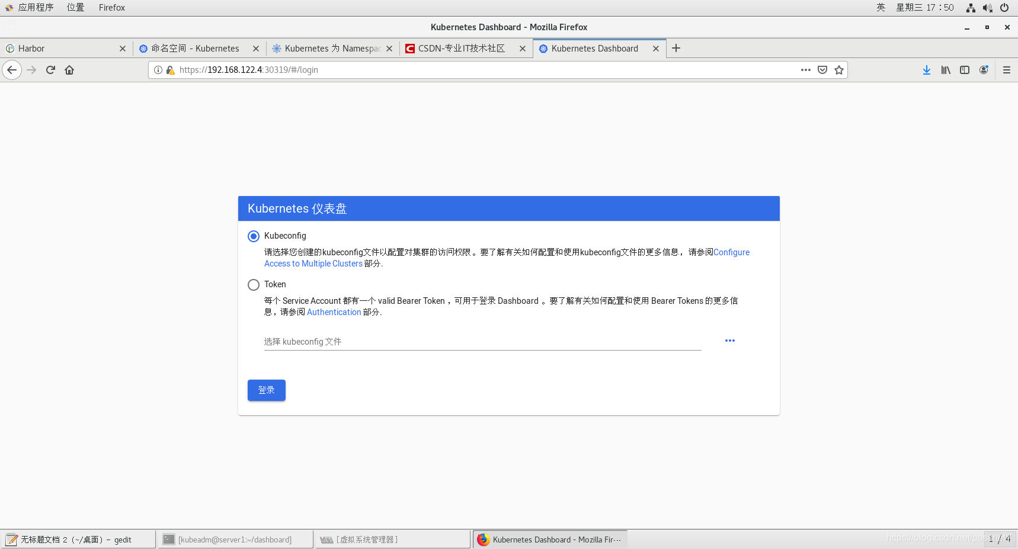
Task: Open the Authentication link
Action: coord(334,312)
